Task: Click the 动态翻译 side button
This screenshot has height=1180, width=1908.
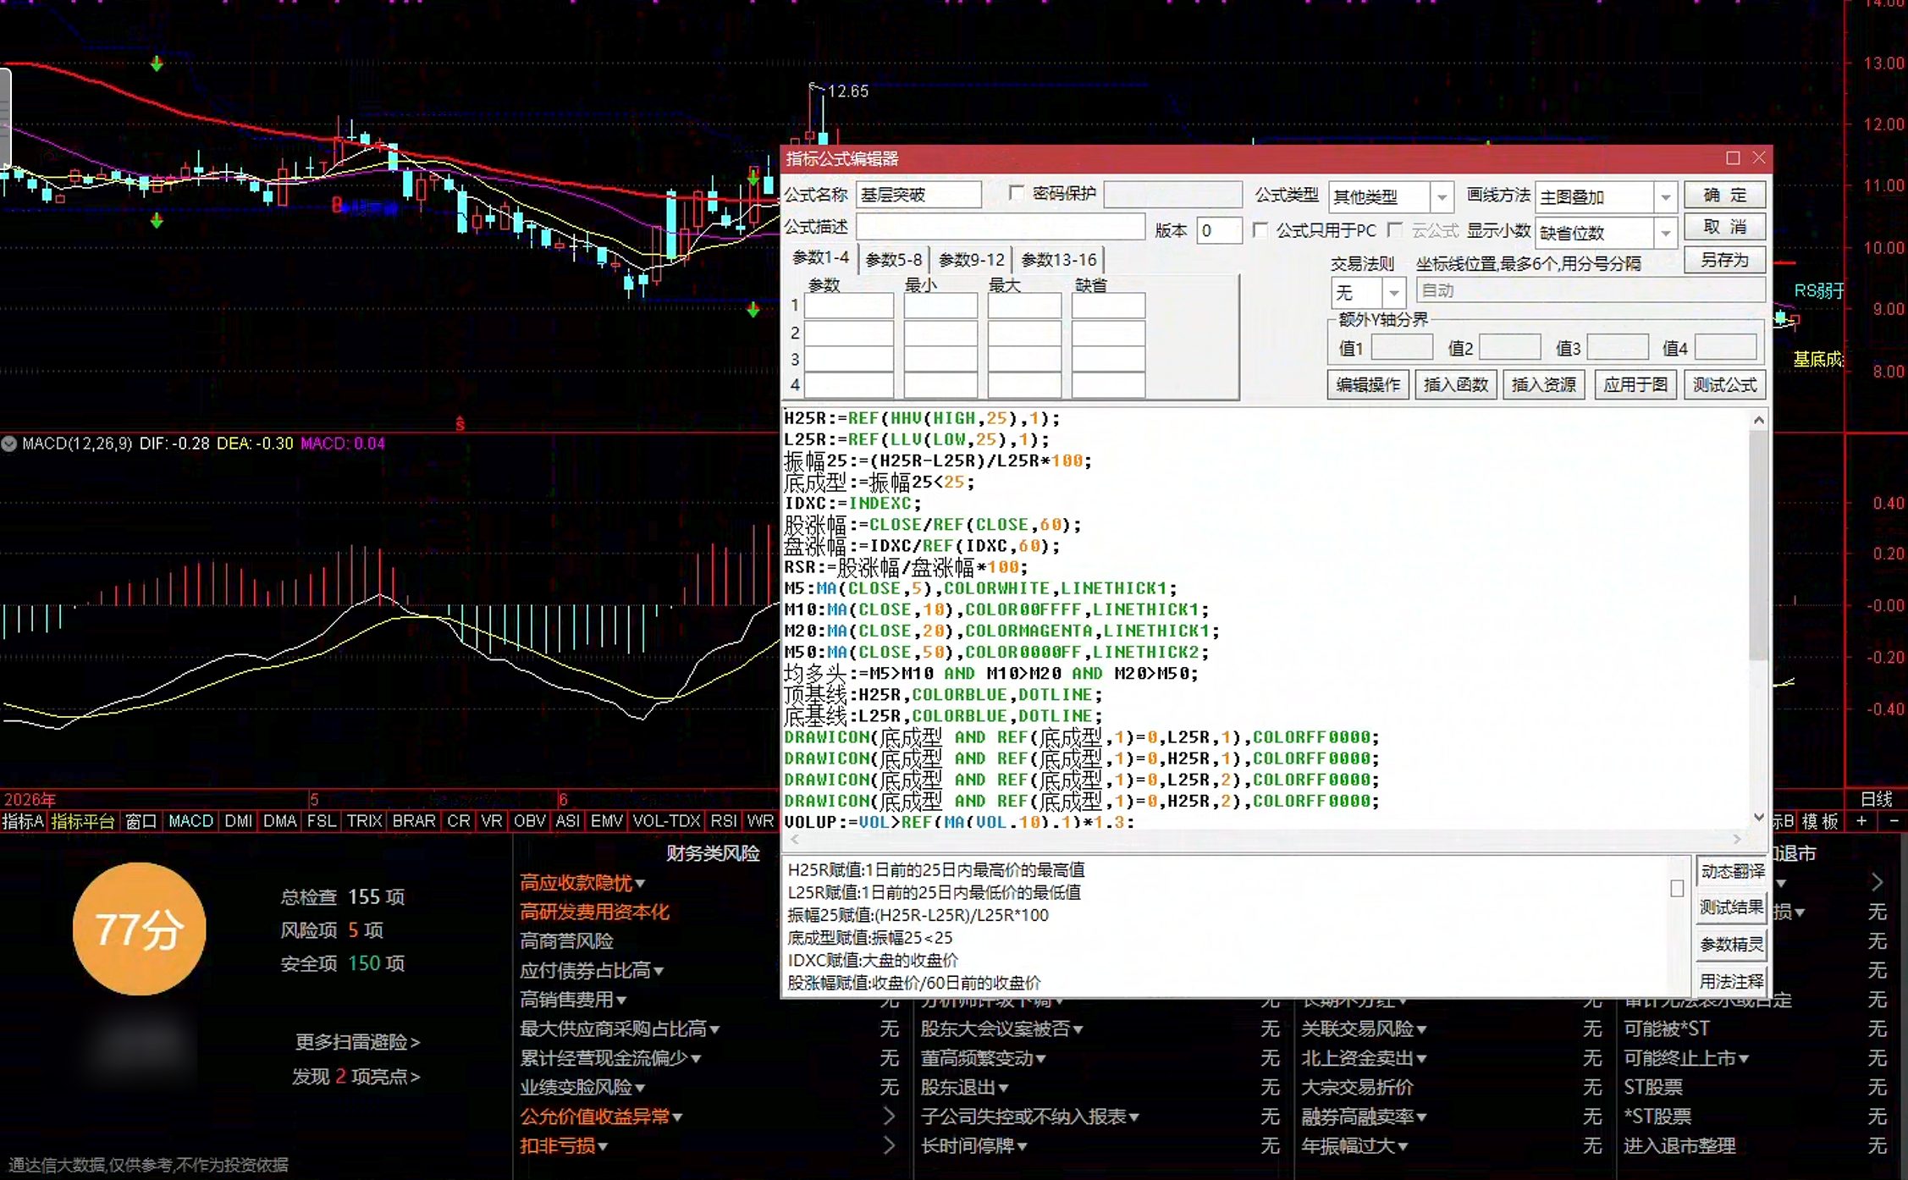Action: tap(1732, 871)
